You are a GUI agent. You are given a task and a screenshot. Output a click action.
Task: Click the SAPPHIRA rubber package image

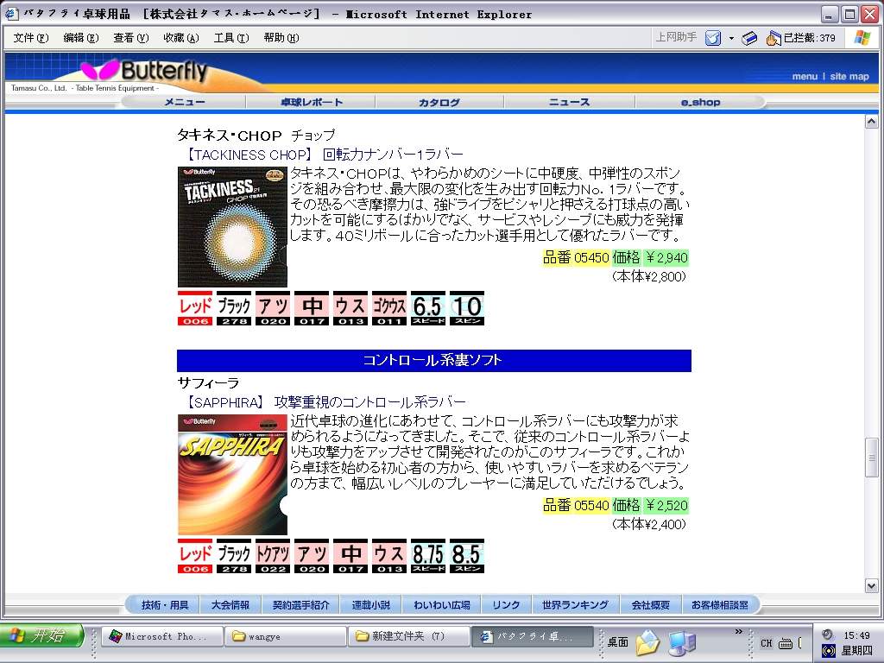pyautogui.click(x=232, y=475)
